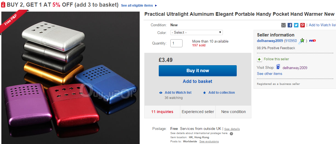
Task: Share this item on Facebook
Action: 290,25
